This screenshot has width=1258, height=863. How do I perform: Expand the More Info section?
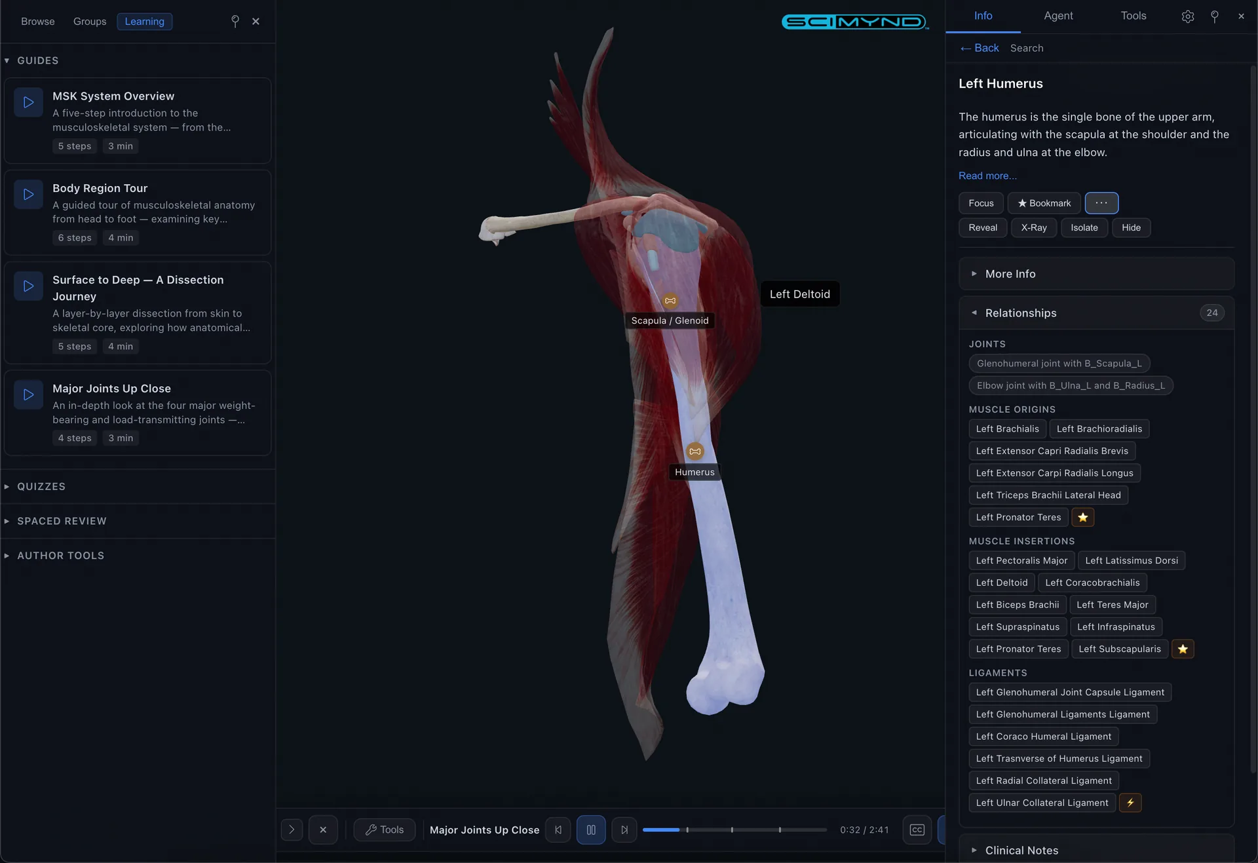(1010, 274)
